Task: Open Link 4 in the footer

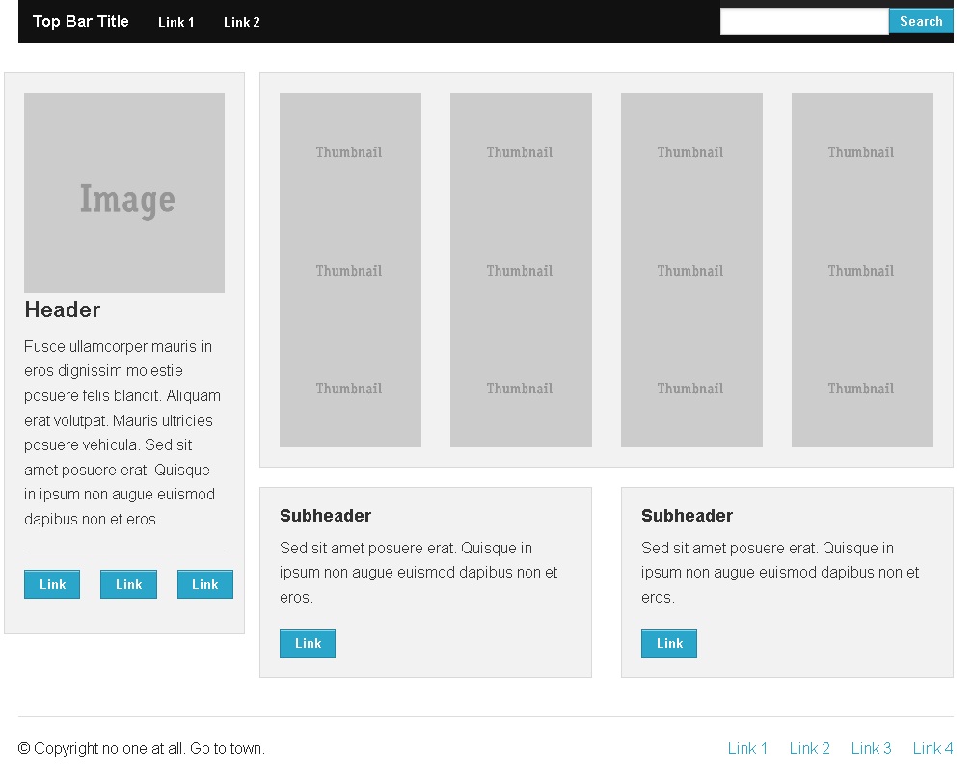Action: coord(932,748)
